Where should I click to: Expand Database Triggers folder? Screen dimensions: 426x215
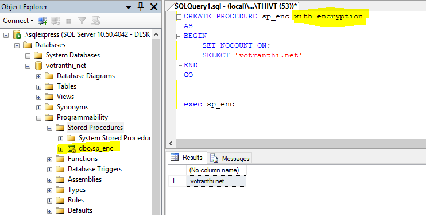pyautogui.click(x=49, y=170)
